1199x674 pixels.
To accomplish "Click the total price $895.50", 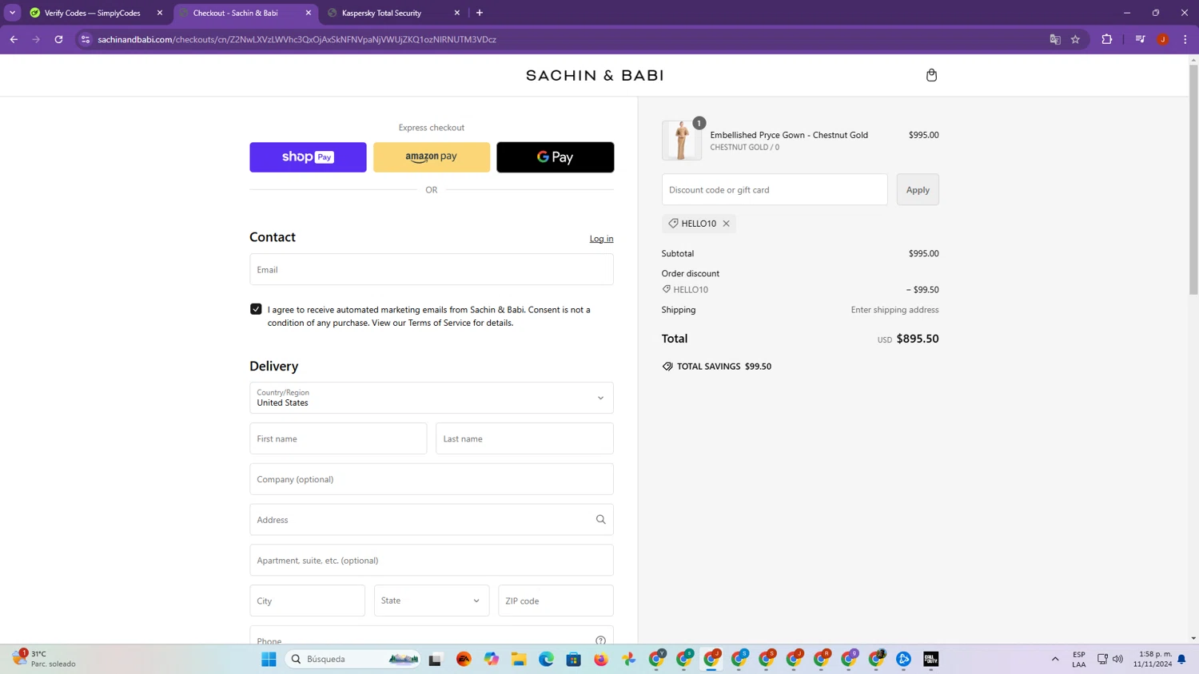I will pyautogui.click(x=918, y=339).
